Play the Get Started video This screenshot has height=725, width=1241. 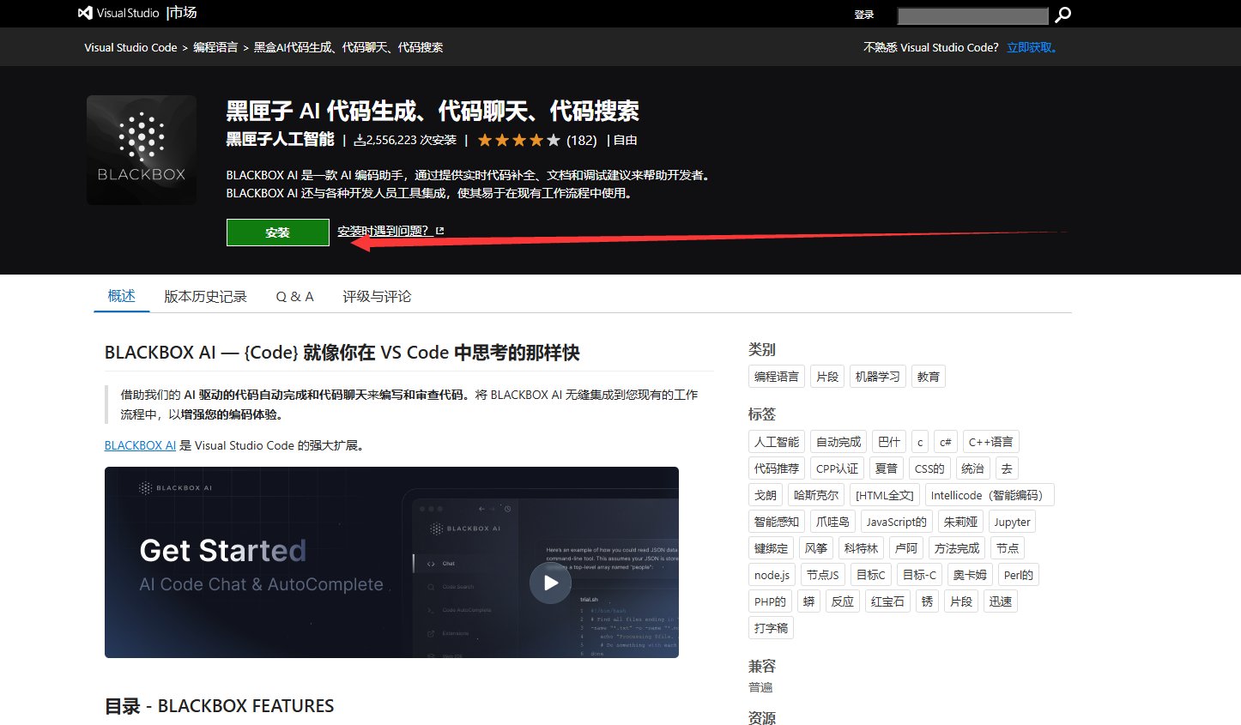(550, 583)
